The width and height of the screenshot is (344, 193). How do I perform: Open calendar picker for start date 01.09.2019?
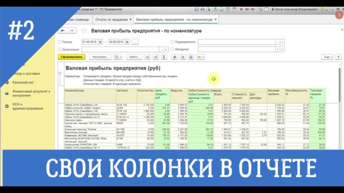[101, 42]
